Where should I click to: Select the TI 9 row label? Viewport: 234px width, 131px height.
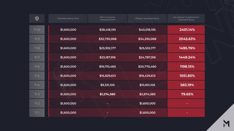[x=37, y=39]
